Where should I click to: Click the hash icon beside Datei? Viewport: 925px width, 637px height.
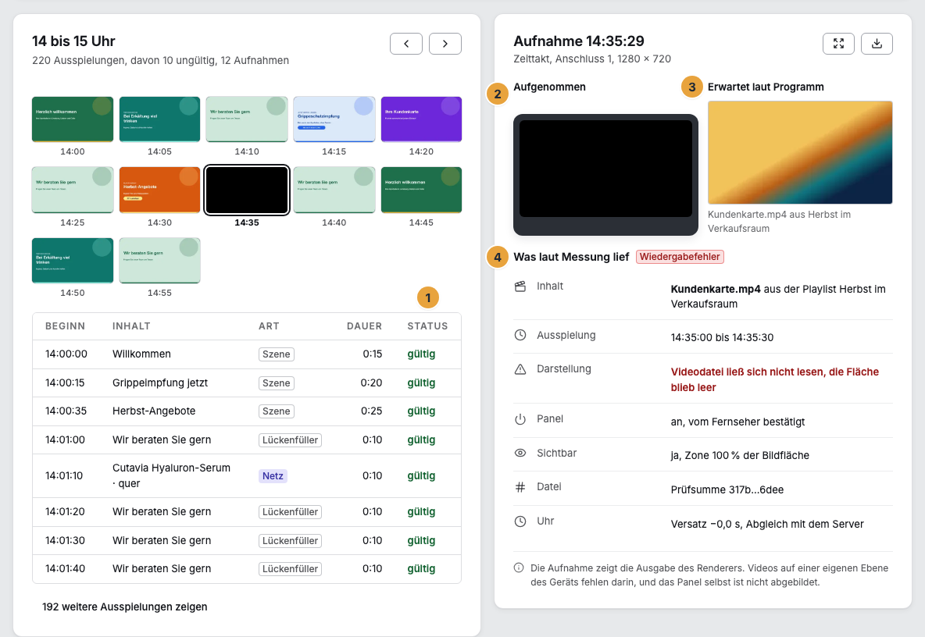(x=520, y=487)
